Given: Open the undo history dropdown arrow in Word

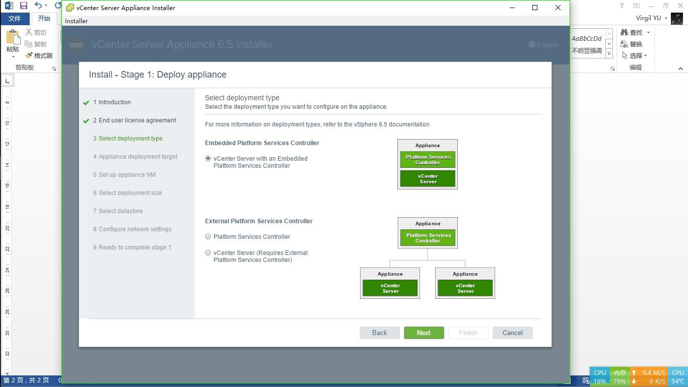Looking at the screenshot, I should [x=46, y=6].
